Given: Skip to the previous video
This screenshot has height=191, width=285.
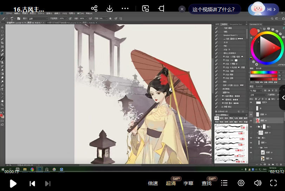Looking at the screenshot, I should pyautogui.click(x=32, y=183).
